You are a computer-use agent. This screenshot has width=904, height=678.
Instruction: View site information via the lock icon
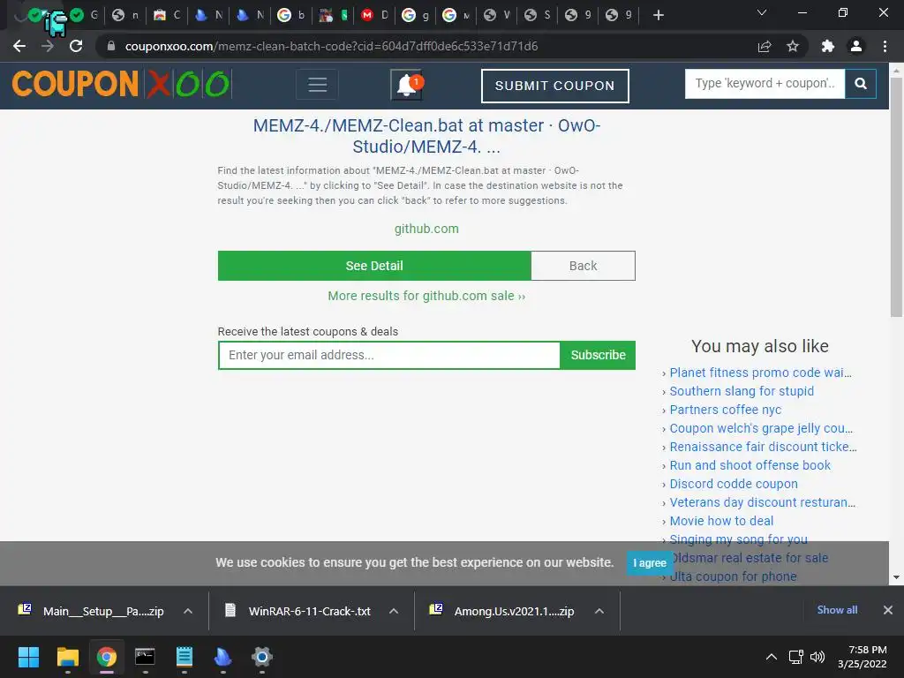(x=111, y=46)
